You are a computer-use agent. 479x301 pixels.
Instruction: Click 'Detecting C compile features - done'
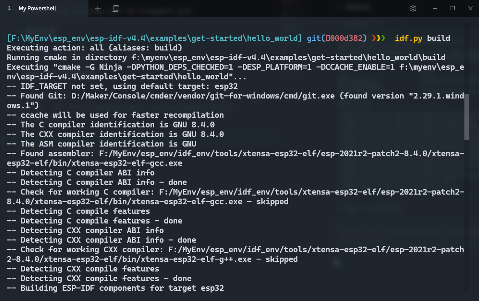[95, 220]
